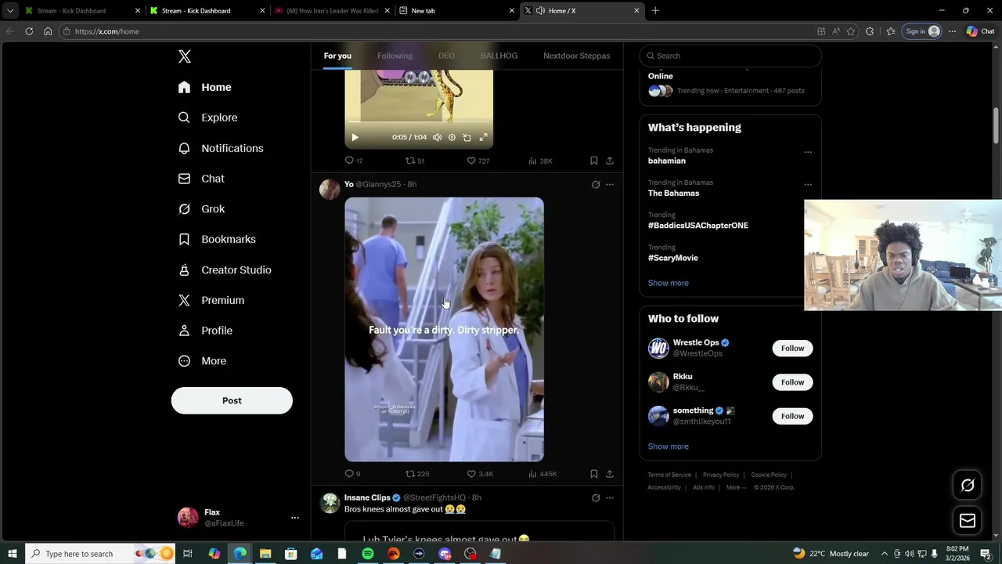Switch to the DEO tab
1002x564 pixels.
[x=446, y=56]
